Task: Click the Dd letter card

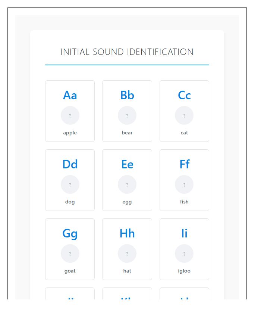Action: click(x=70, y=164)
